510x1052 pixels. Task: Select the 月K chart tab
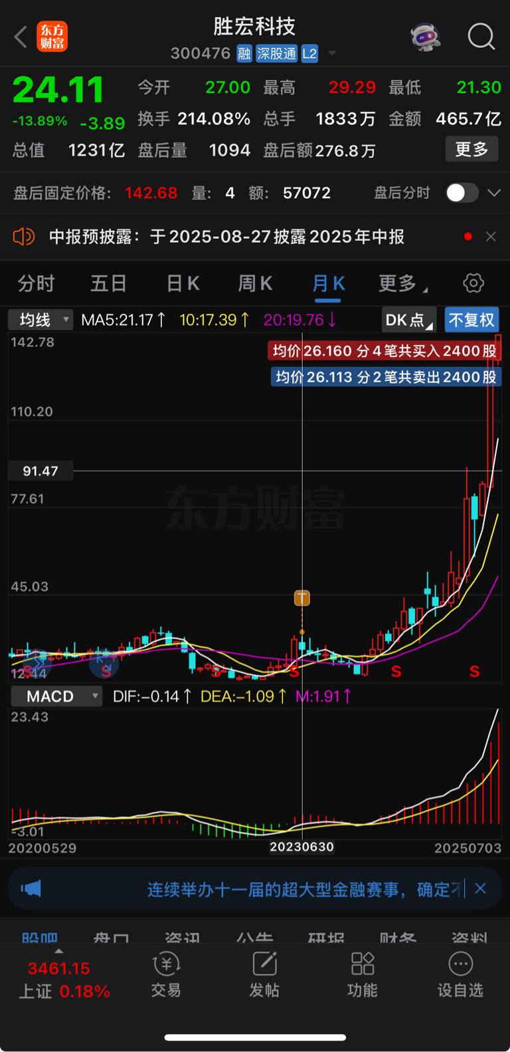coord(328,284)
